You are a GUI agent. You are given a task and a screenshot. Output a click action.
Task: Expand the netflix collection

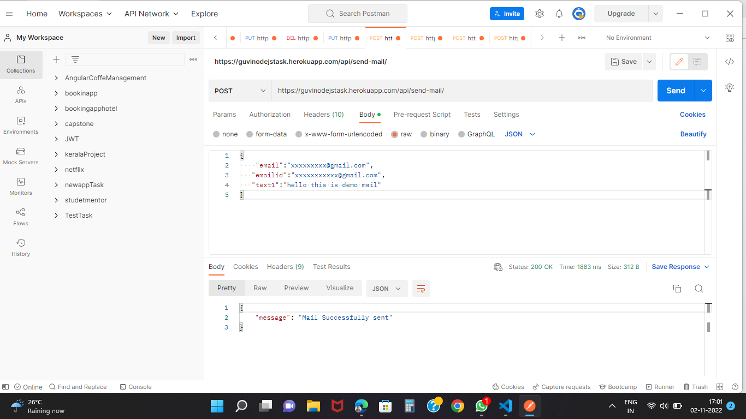56,170
